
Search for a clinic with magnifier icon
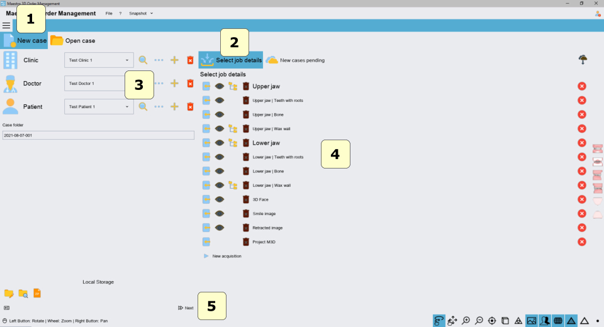(x=143, y=60)
